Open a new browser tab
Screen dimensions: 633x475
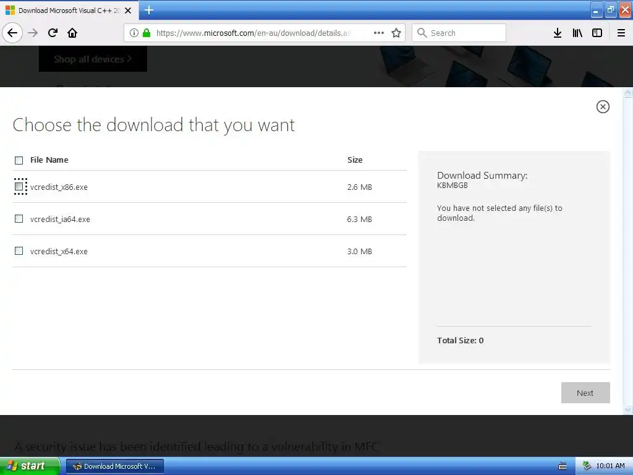[149, 10]
